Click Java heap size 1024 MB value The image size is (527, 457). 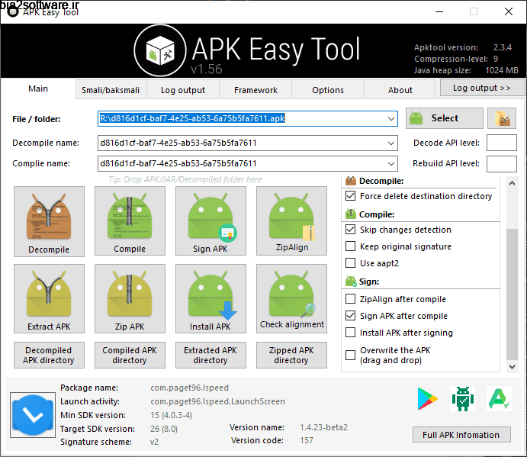(502, 70)
